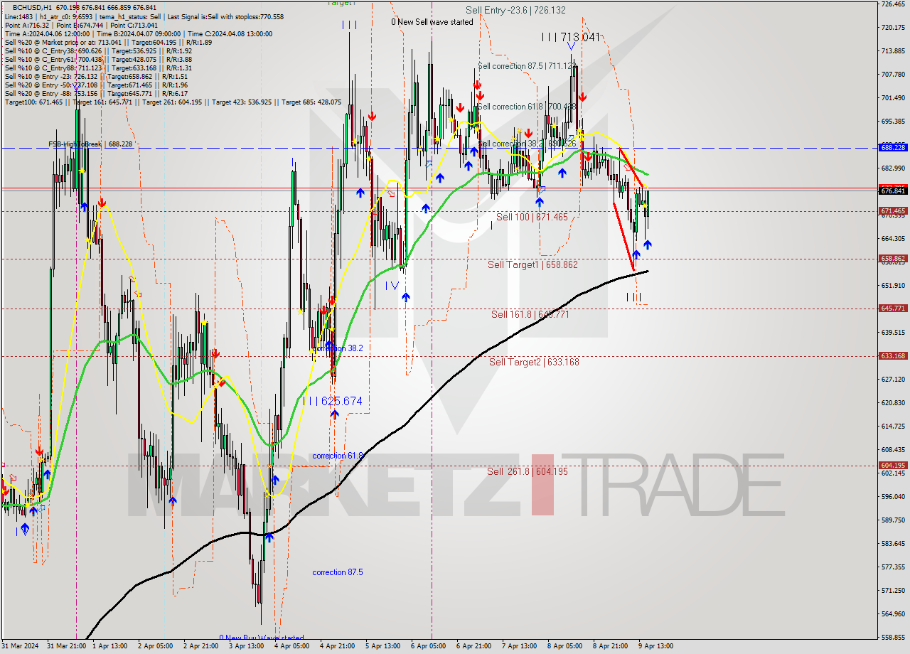This screenshot has width=910, height=654.
Task: Click the 'Sell 261.8 | 604.195' label
Action: pos(527,471)
